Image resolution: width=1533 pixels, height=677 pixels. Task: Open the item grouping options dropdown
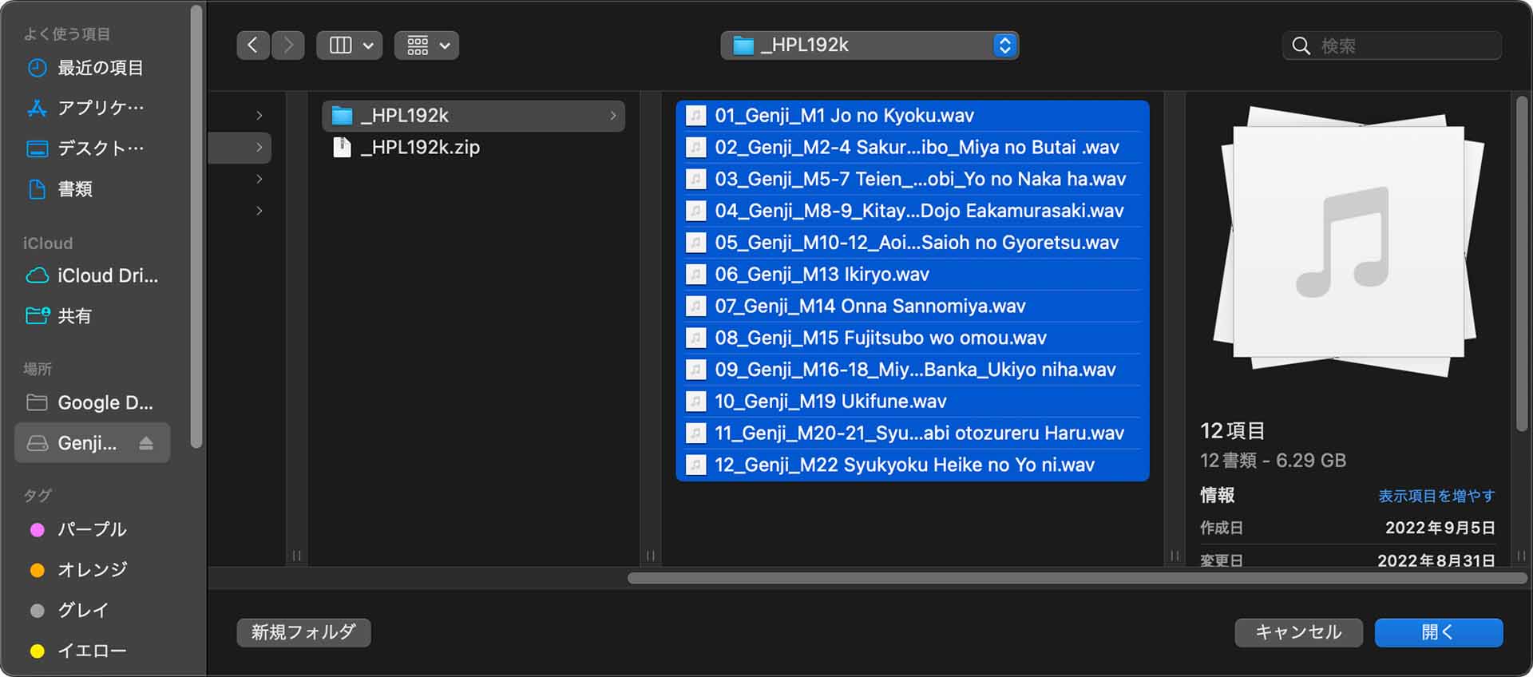[426, 46]
